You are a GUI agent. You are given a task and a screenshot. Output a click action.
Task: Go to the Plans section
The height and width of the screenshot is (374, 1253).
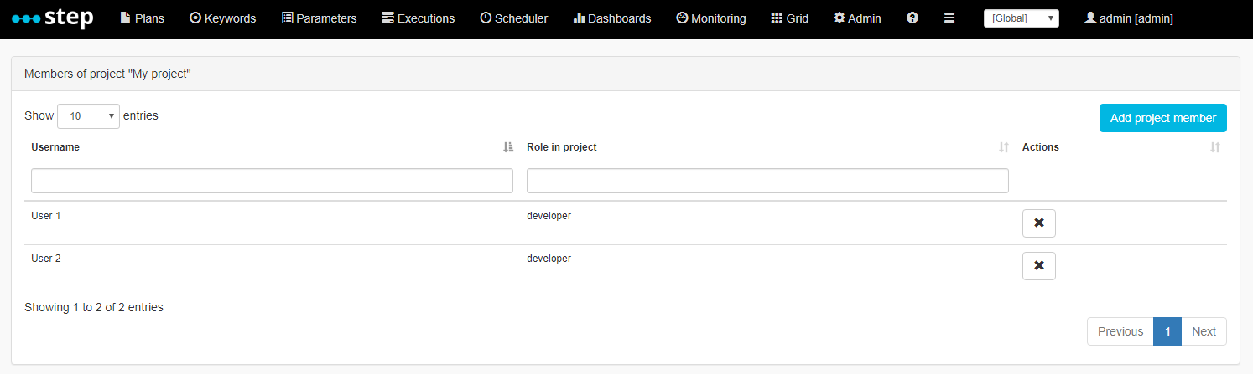[143, 18]
